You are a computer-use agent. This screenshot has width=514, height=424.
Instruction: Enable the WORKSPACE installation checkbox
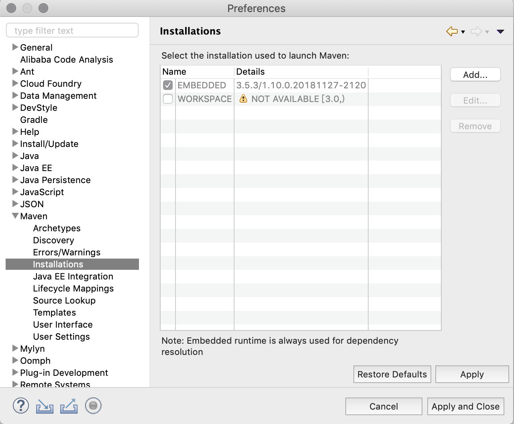168,99
